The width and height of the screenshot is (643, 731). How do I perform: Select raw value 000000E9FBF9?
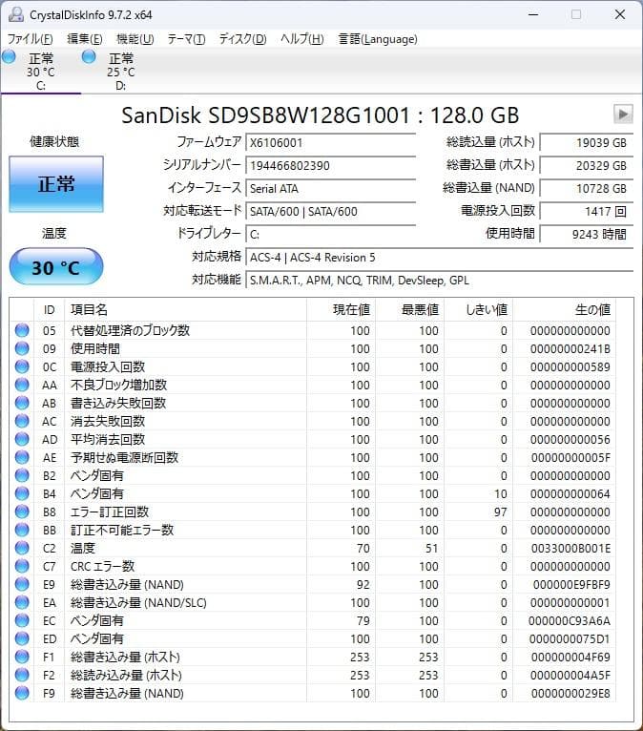click(571, 585)
